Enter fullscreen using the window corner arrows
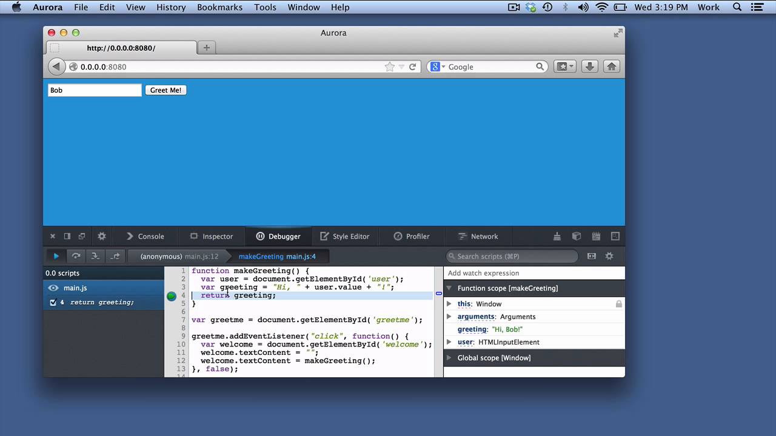 [x=618, y=33]
